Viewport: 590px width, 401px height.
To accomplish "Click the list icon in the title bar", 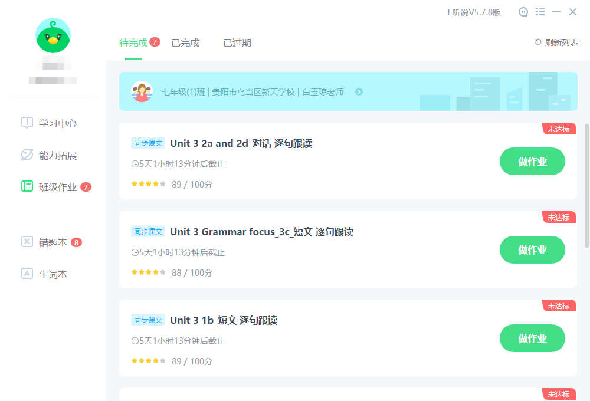I will (540, 11).
